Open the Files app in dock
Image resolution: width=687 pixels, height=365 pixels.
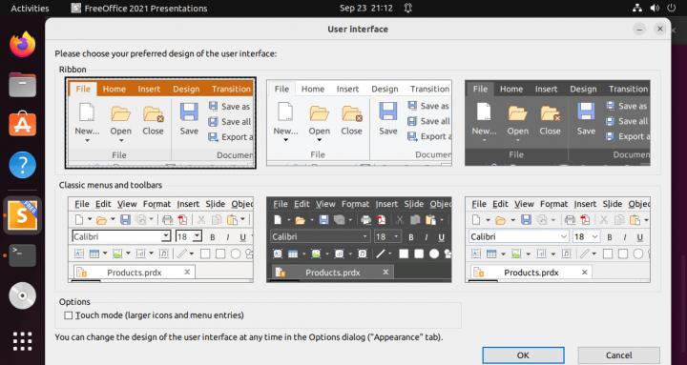[x=22, y=85]
